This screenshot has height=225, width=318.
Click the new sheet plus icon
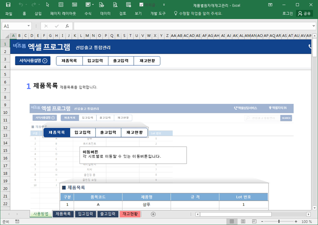pyautogui.click(x=153, y=214)
